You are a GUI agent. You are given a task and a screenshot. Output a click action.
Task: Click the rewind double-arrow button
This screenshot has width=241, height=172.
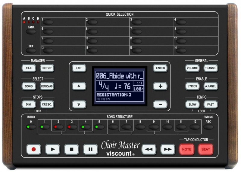(149, 149)
